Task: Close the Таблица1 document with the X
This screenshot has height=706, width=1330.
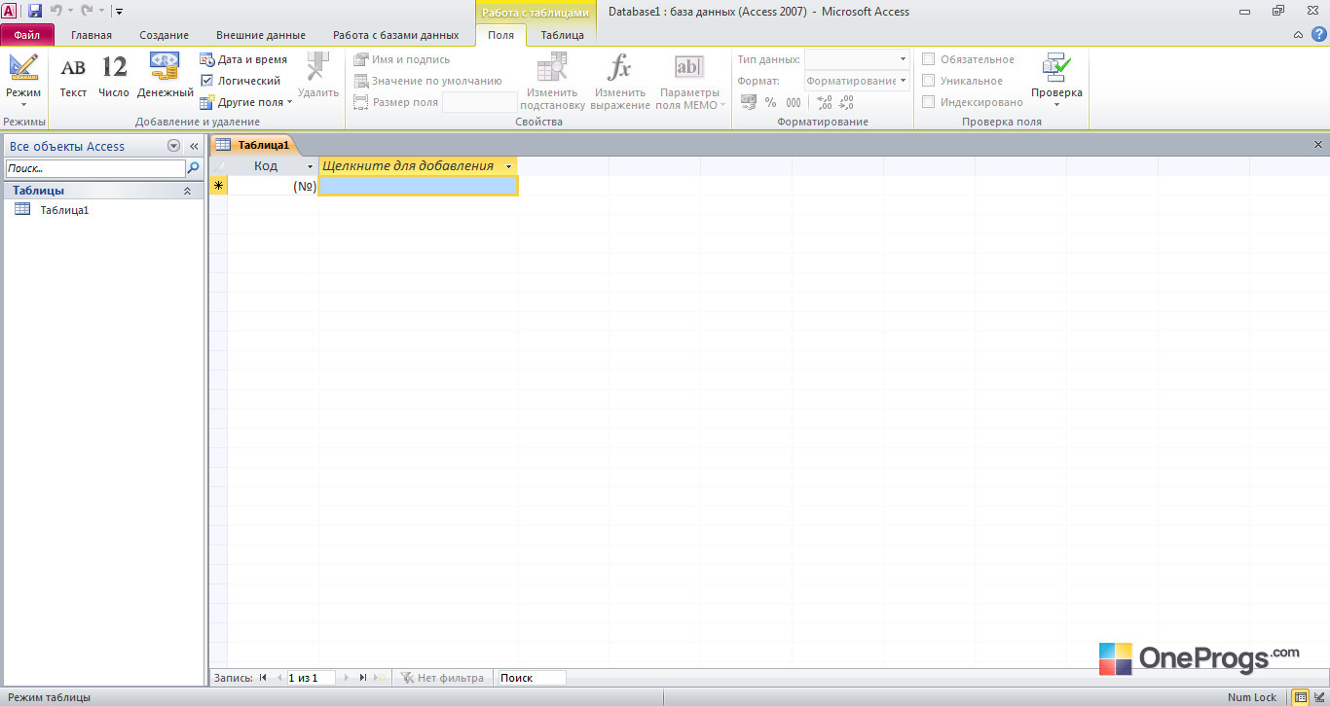Action: pos(1318,145)
